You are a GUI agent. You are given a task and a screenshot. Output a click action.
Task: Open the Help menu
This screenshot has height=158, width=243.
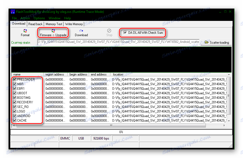(x=67, y=18)
